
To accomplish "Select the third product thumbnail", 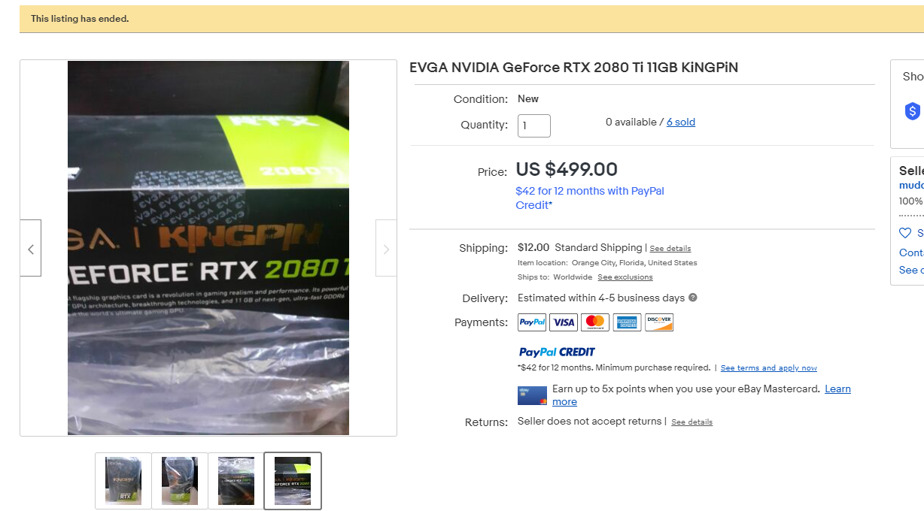I will [236, 481].
